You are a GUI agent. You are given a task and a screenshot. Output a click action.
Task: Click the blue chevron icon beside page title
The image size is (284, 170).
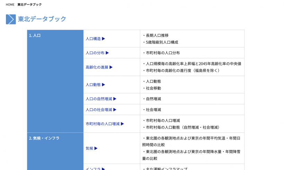click(x=11, y=19)
